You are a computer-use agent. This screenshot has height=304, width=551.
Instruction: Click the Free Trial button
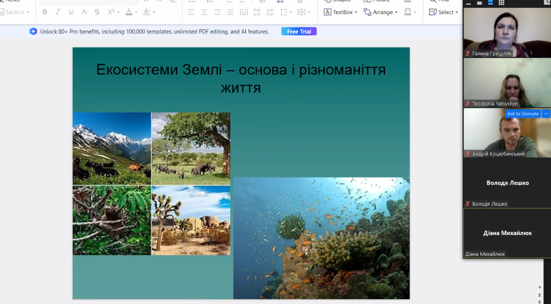point(299,31)
